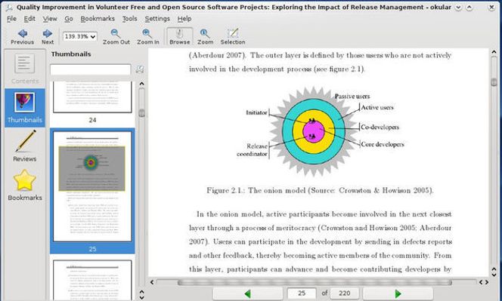Image resolution: width=502 pixels, height=301 pixels.
Task: Open the Help menu
Action: click(x=184, y=19)
